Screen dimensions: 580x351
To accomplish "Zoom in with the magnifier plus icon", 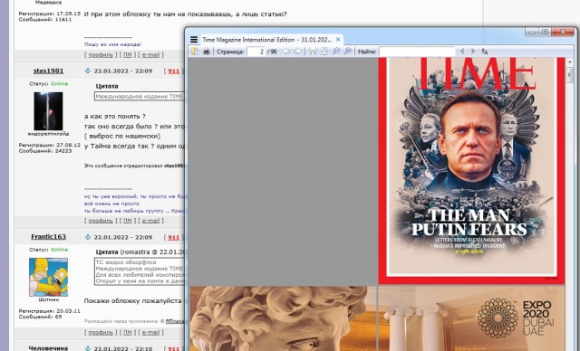I will pos(348,52).
